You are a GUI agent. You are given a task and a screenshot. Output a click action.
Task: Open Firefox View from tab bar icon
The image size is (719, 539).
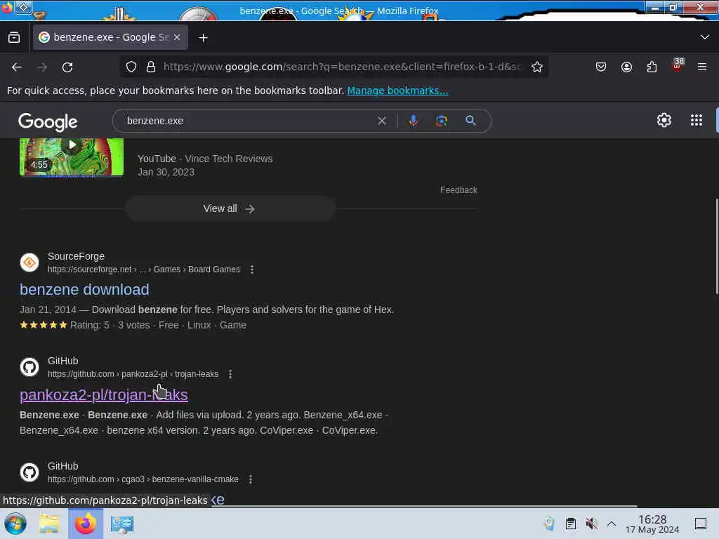pyautogui.click(x=14, y=38)
